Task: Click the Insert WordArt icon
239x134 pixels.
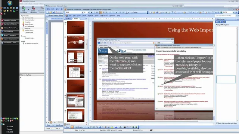Action: [100, 127]
